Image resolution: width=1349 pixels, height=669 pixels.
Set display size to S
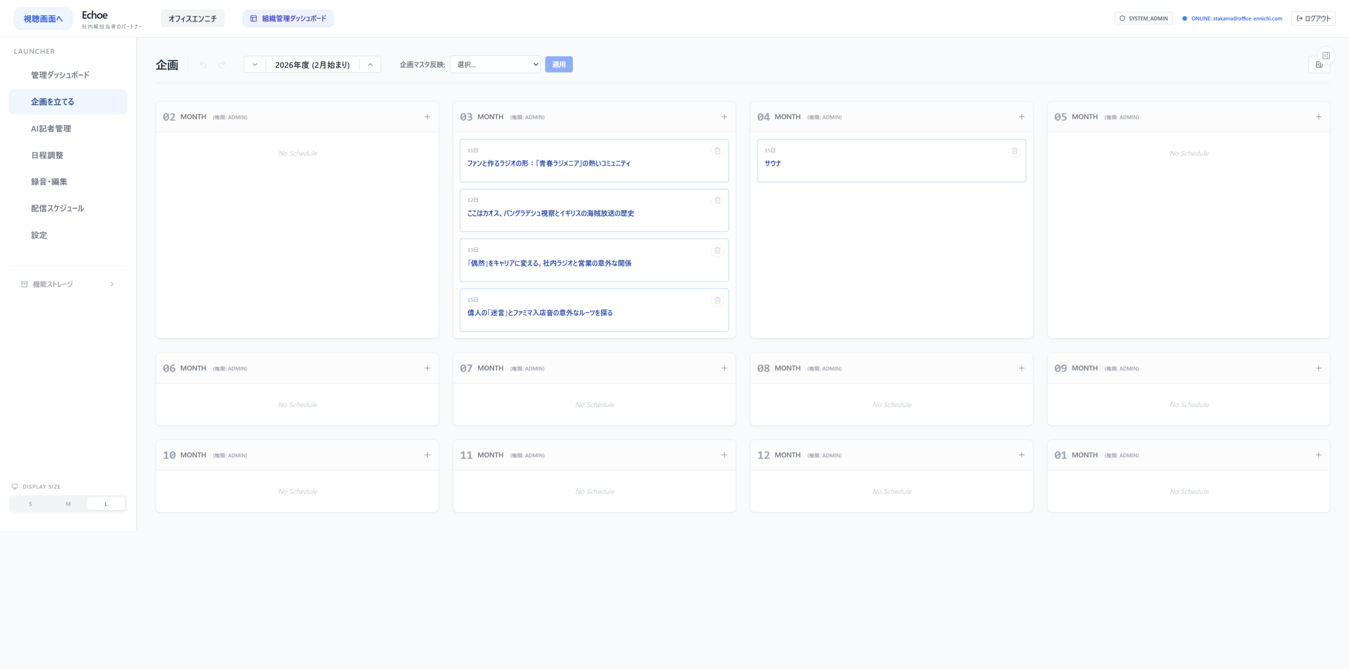pyautogui.click(x=31, y=504)
